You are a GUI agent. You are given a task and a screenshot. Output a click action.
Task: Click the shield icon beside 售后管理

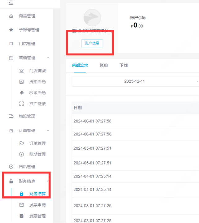click(x=11, y=167)
